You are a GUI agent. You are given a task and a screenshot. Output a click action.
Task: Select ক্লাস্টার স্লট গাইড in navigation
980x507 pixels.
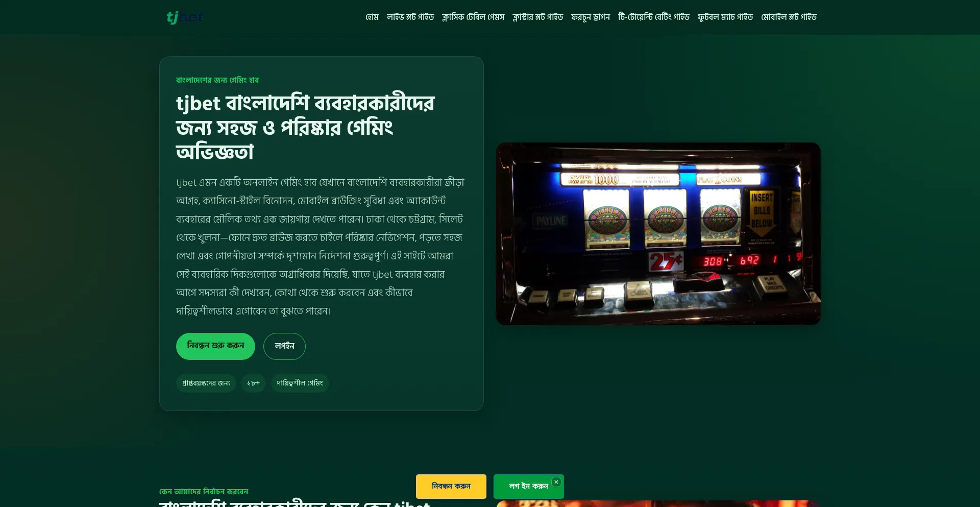(x=537, y=17)
